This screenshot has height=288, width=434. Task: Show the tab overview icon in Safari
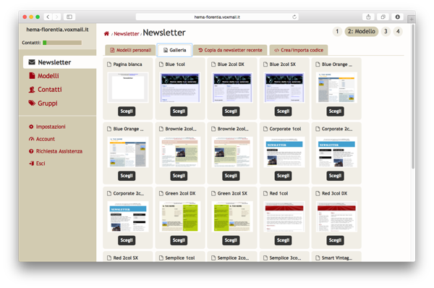pyautogui.click(x=383, y=17)
